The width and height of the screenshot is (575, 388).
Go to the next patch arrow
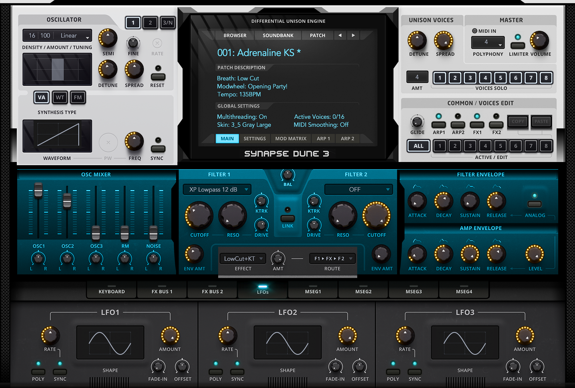pos(353,35)
